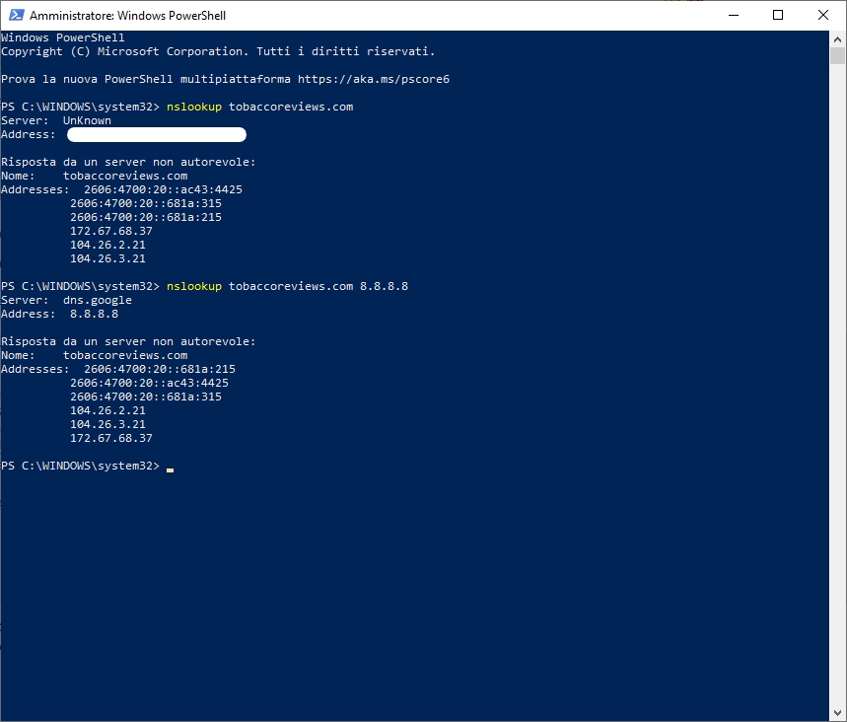Click first 'Nome: tobaccoreviews.com' line
The image size is (847, 722).
coord(94,176)
